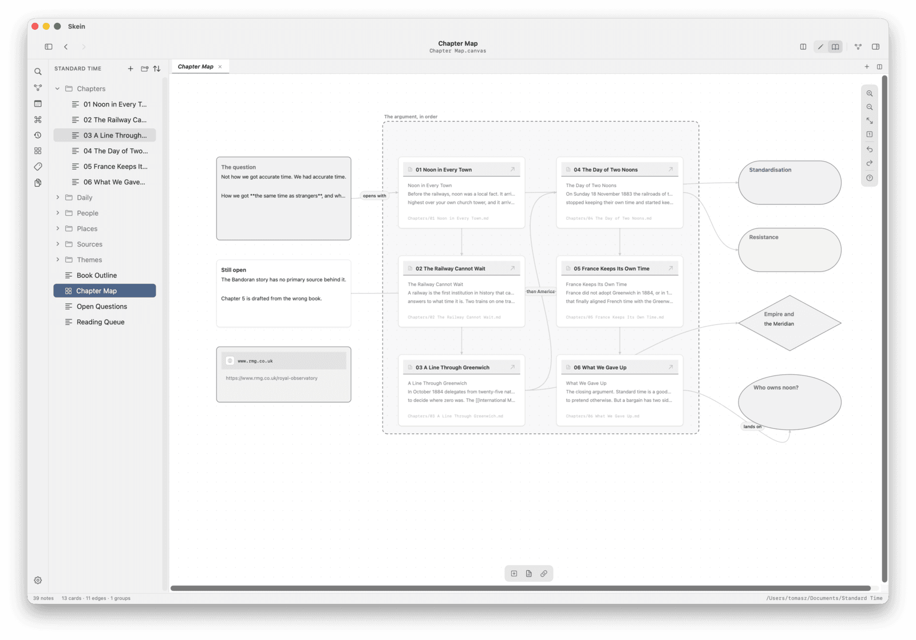Collapse the Chapters folder
Viewport: 916px width, 640px height.
point(57,89)
